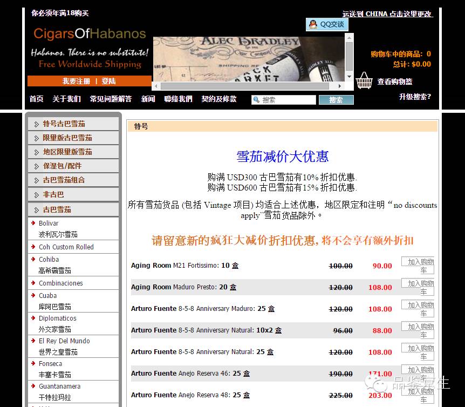The width and height of the screenshot is (465, 407).
Task: Click the magnifier icon in search box
Action: (256, 100)
